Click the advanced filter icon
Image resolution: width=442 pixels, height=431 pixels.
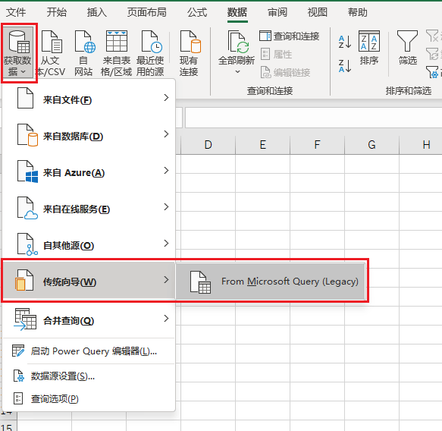click(432, 71)
